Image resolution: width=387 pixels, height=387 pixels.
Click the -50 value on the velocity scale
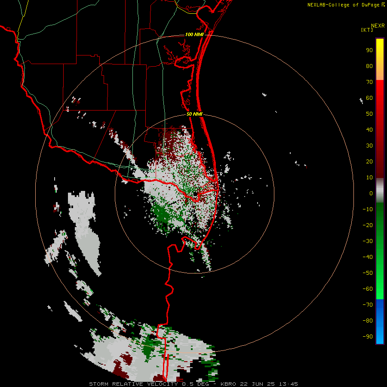368,273
